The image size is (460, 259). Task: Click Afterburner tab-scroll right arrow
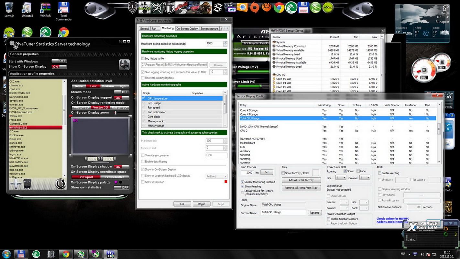[228, 28]
